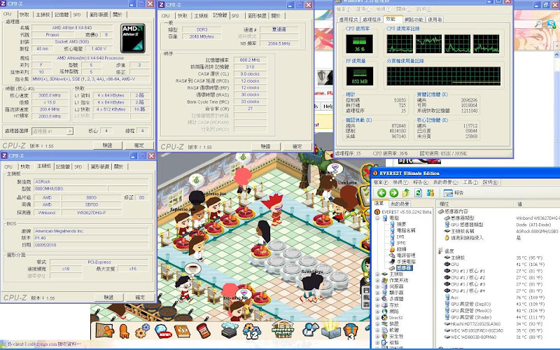Open the 使用者 tab in Task Manager
The image size is (560, 350).
pos(435,20)
